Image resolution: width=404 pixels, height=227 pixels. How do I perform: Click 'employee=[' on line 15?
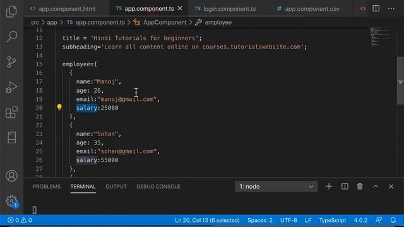tap(80, 64)
